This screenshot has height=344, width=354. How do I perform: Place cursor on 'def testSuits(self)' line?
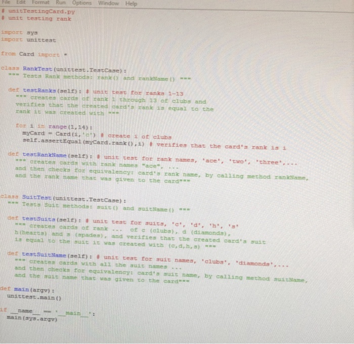(123, 222)
